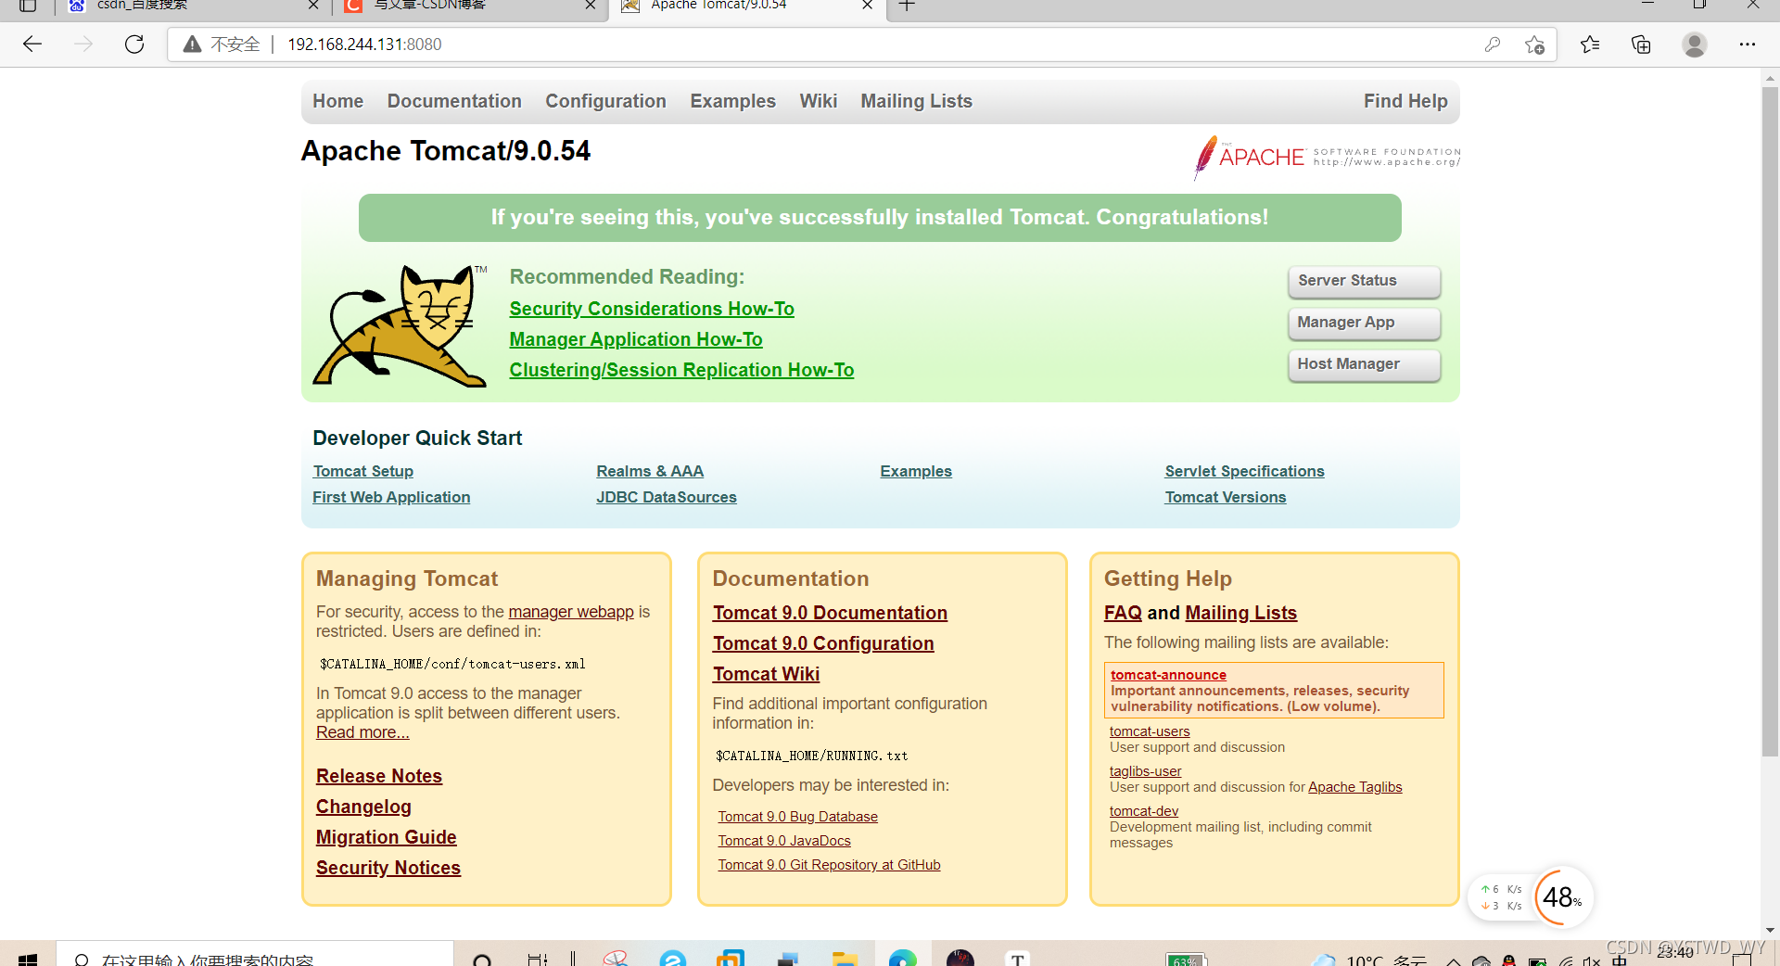Close the Apache Tomcat tab
1780x966 pixels.
click(x=867, y=6)
